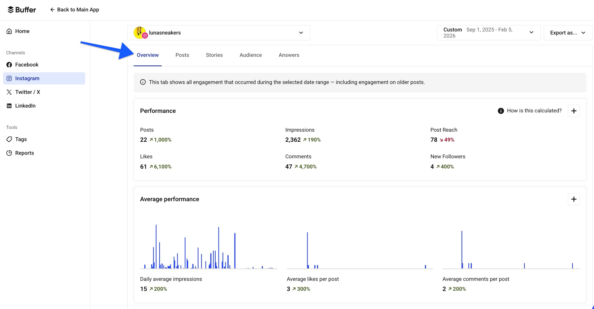Open the Custom date range dropdown

[x=489, y=33]
